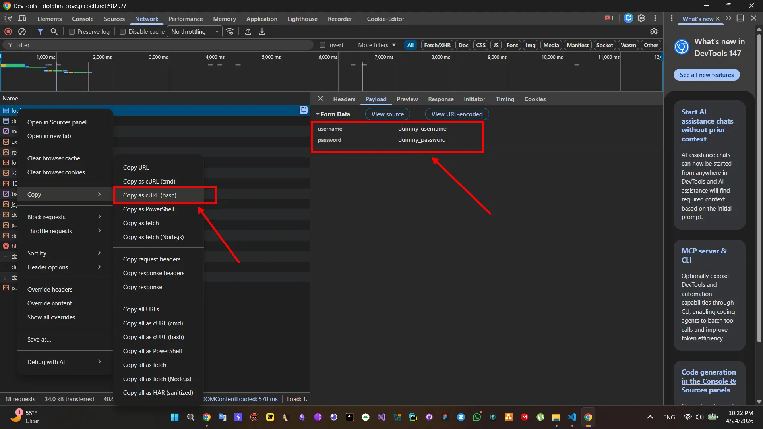Image resolution: width=763 pixels, height=429 pixels.
Task: Clear the network log
Action: click(22, 31)
